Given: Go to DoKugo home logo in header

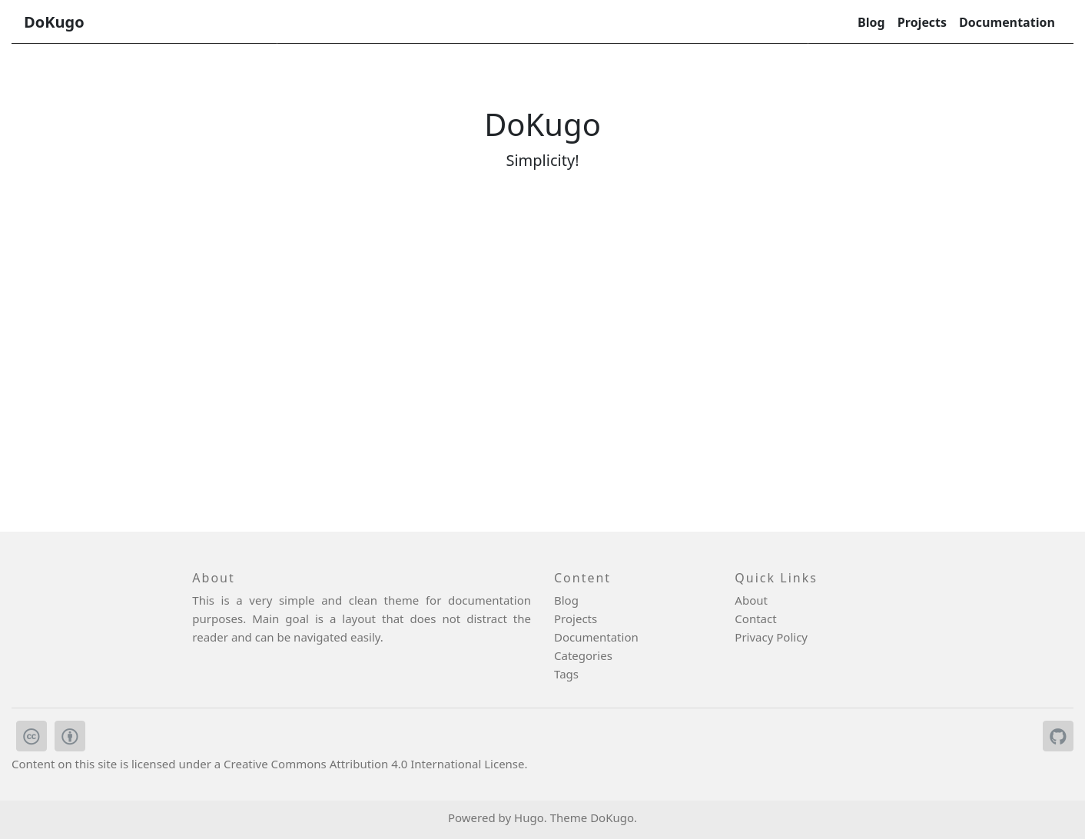Looking at the screenshot, I should coord(54,22).
